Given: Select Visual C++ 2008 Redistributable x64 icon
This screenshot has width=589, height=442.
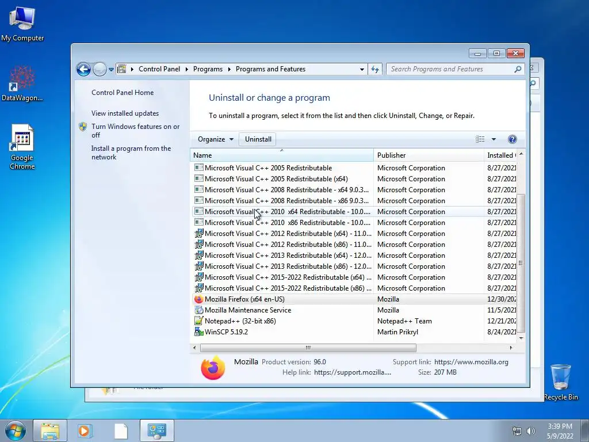Looking at the screenshot, I should point(198,189).
